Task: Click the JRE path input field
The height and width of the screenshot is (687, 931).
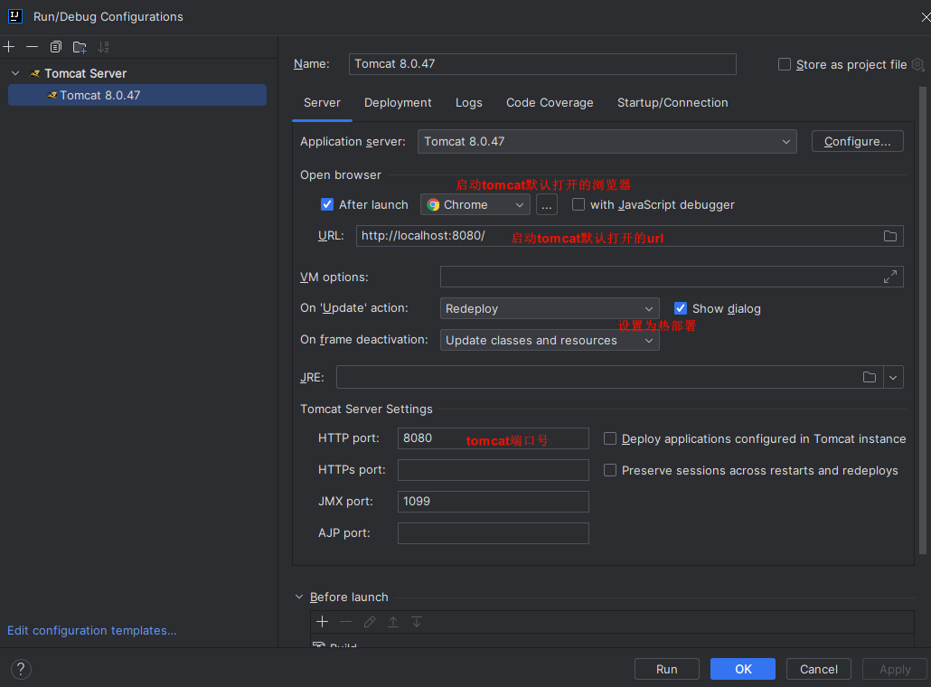Action: pos(610,377)
